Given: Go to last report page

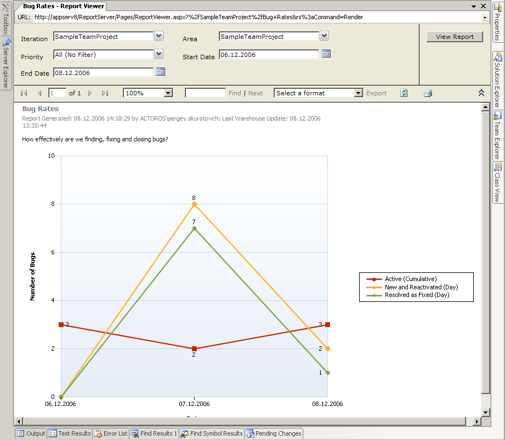Looking at the screenshot, I should [x=105, y=93].
